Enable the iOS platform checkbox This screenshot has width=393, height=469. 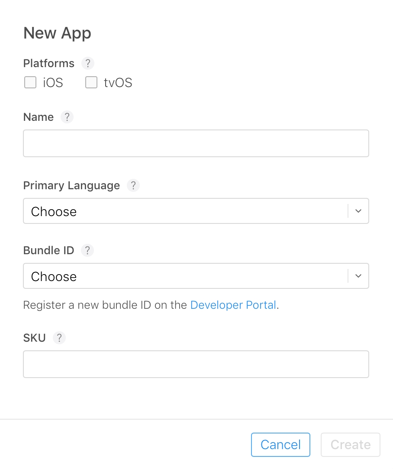[x=30, y=82]
